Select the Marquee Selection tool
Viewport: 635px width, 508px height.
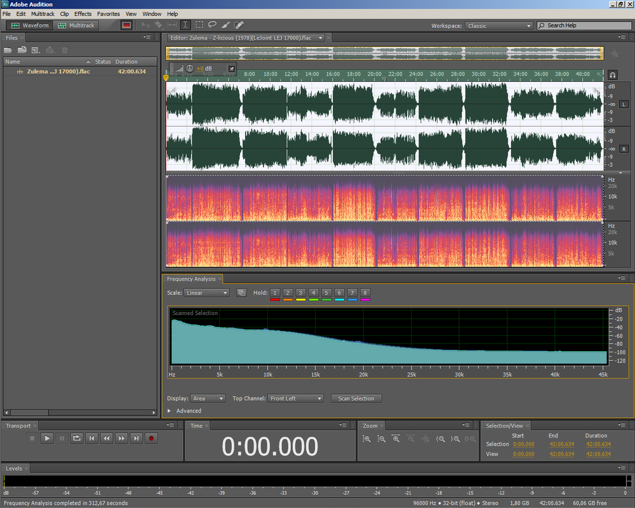pos(199,25)
